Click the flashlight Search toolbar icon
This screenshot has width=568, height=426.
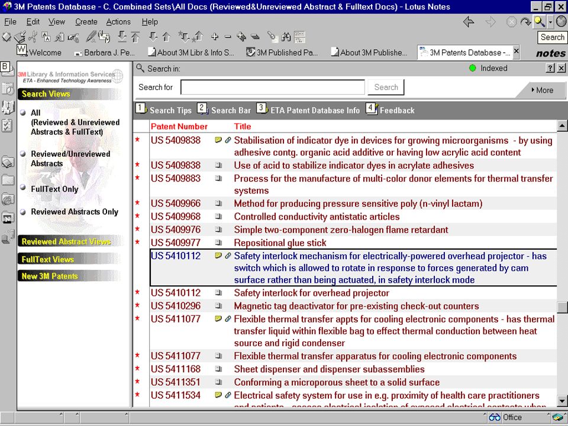coord(272,37)
